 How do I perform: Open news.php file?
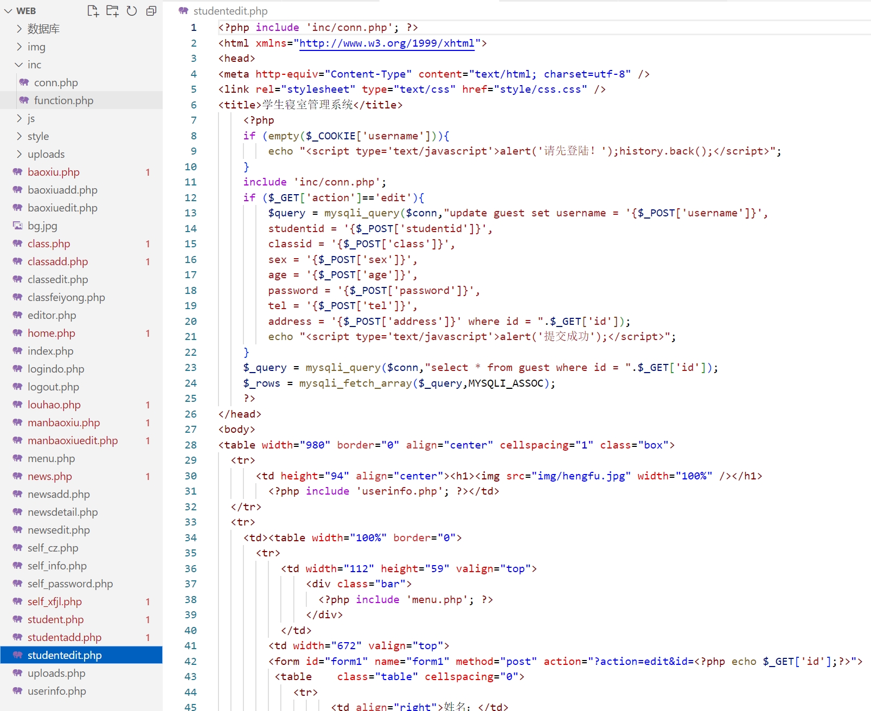(x=81, y=476)
